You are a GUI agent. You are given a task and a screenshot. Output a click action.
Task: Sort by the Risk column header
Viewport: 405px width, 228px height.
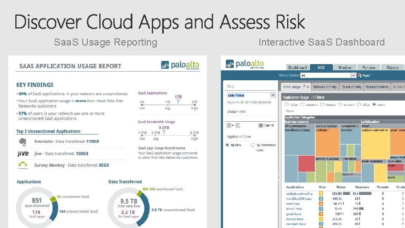[x=322, y=187]
